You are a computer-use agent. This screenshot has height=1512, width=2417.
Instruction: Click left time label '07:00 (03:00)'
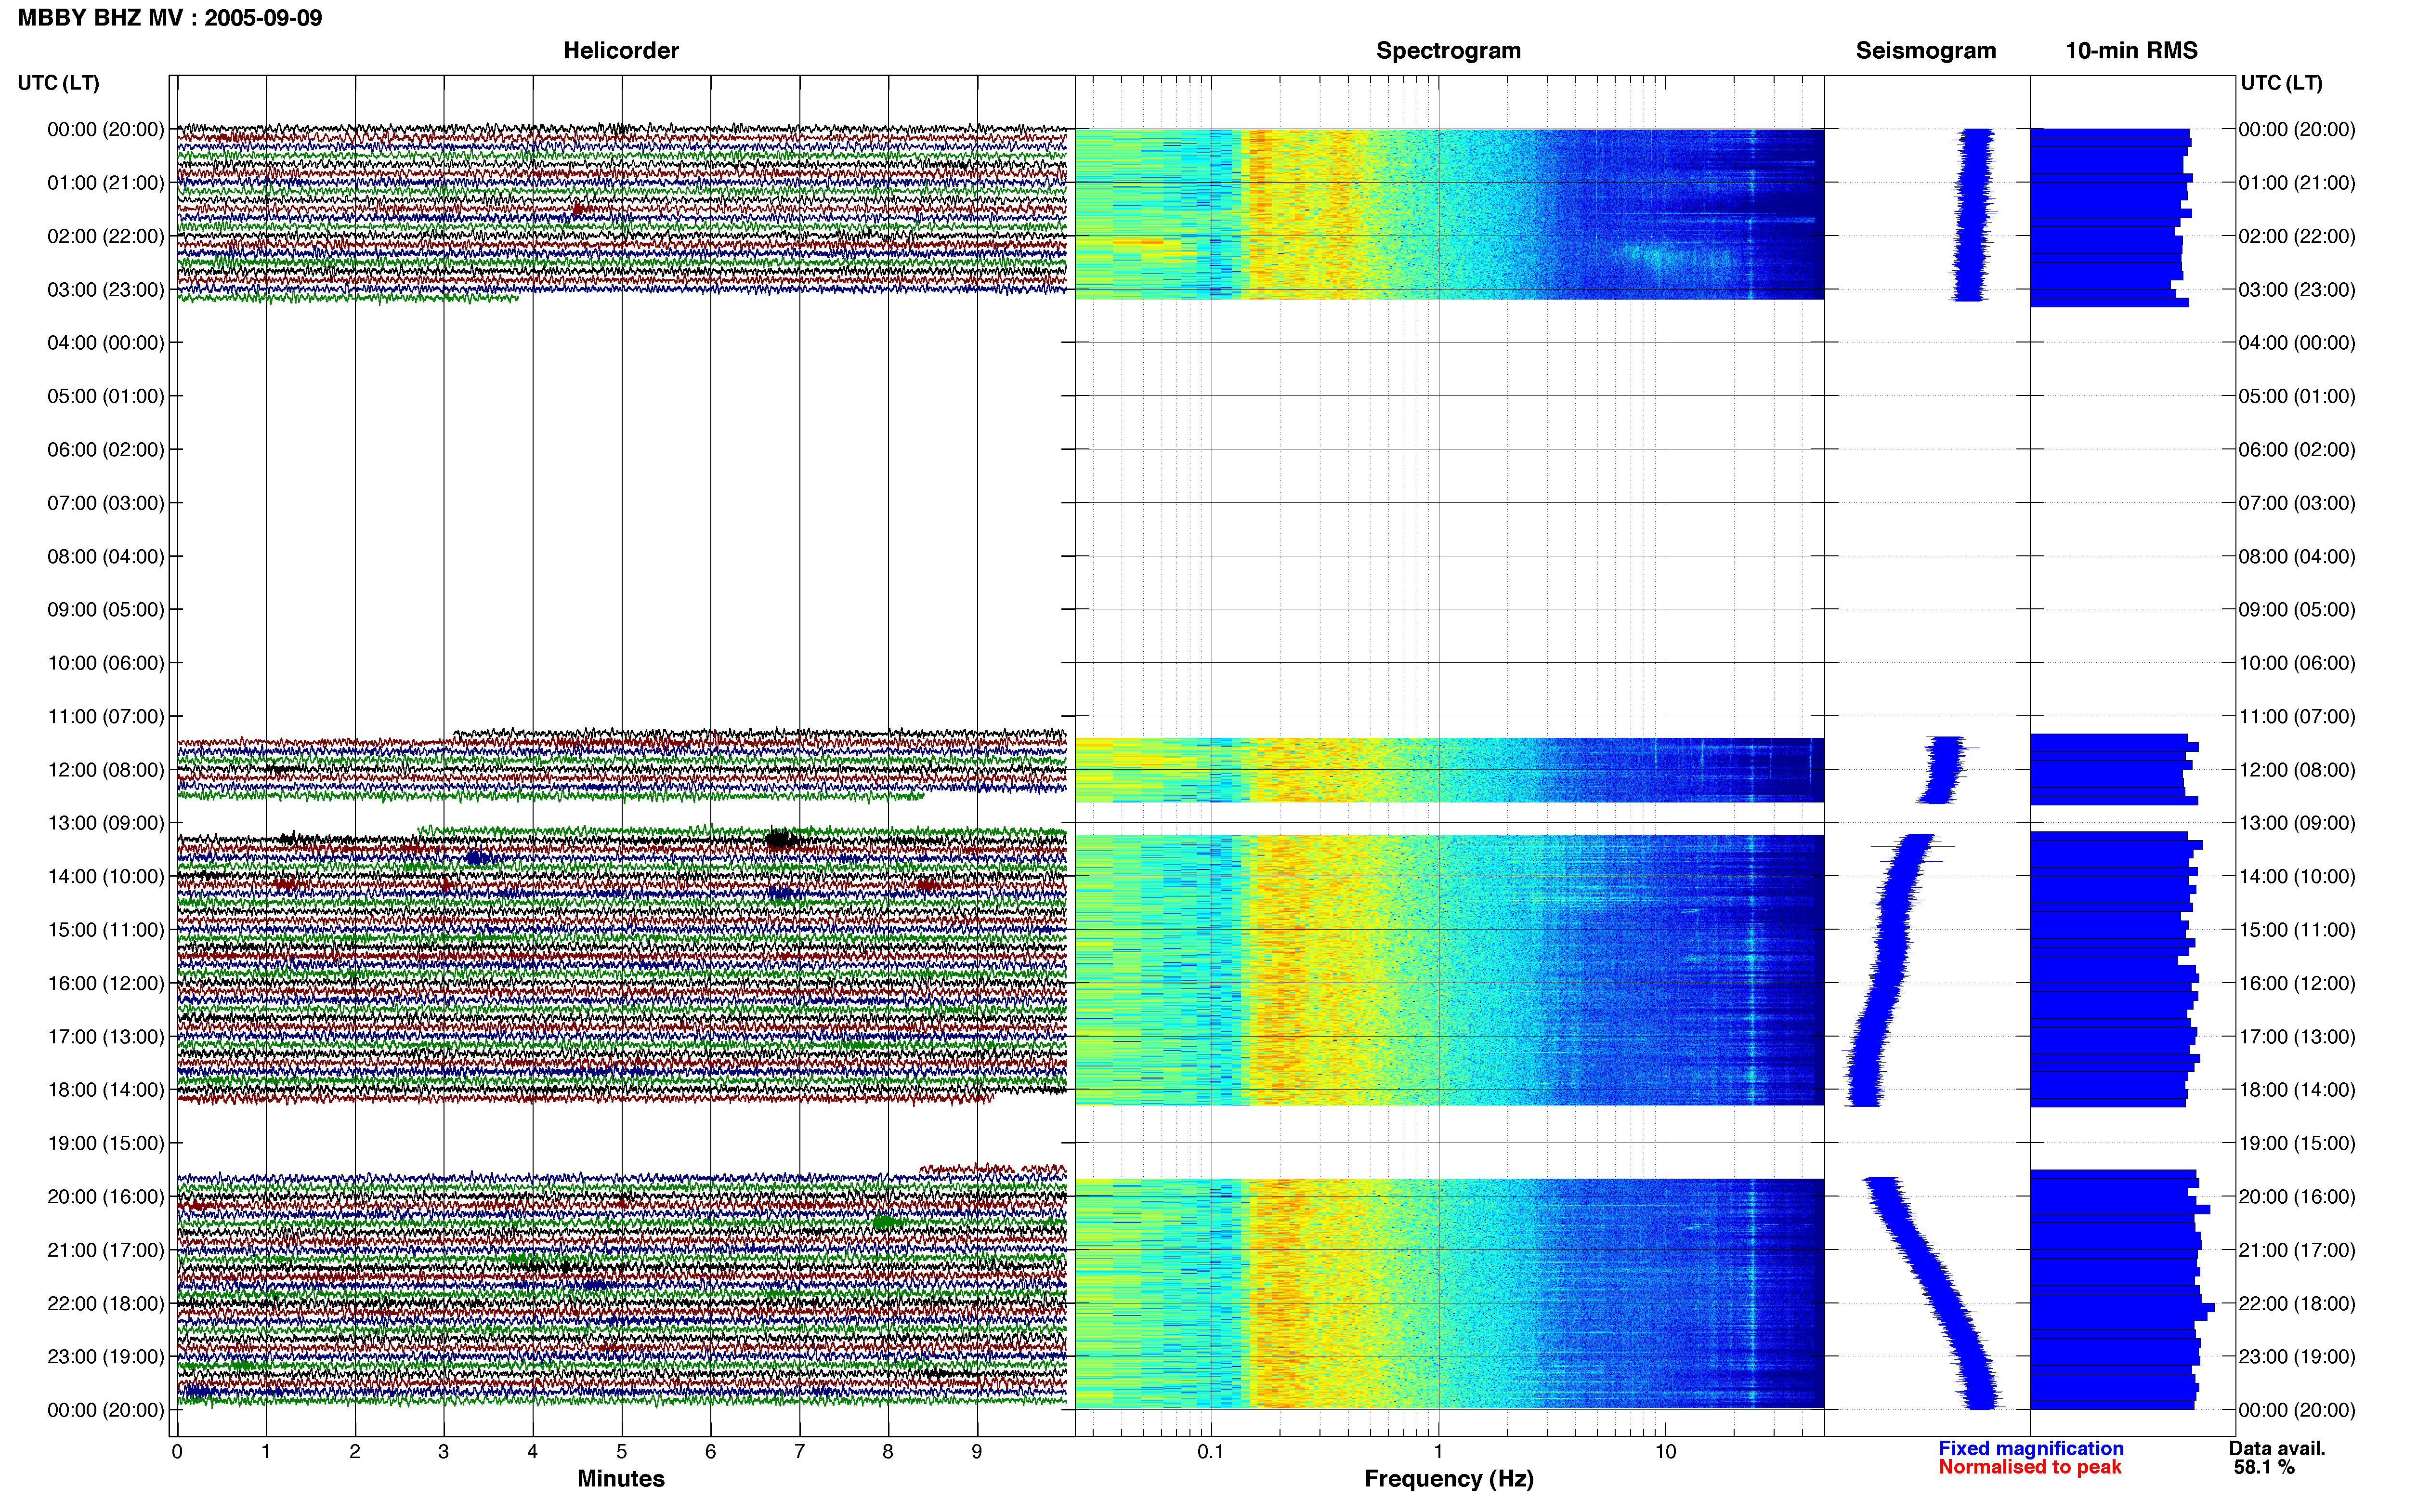(106, 503)
